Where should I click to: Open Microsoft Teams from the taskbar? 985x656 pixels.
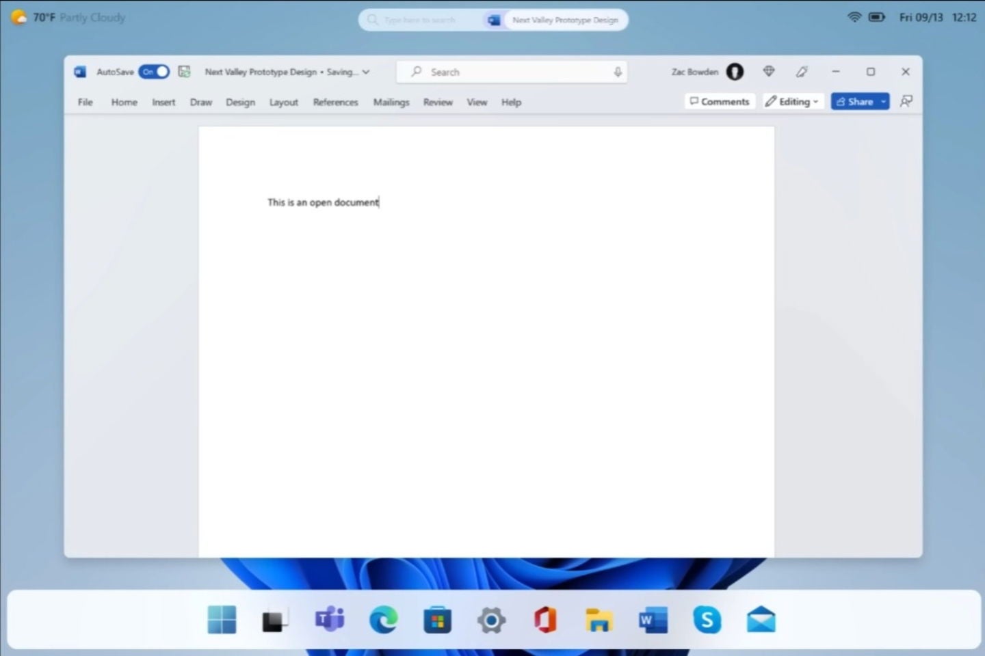pos(330,620)
